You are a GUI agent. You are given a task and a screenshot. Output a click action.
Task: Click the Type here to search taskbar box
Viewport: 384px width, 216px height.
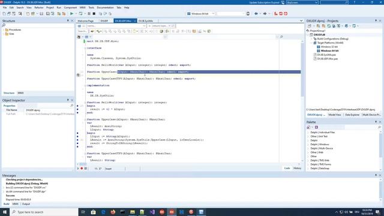click(44, 212)
